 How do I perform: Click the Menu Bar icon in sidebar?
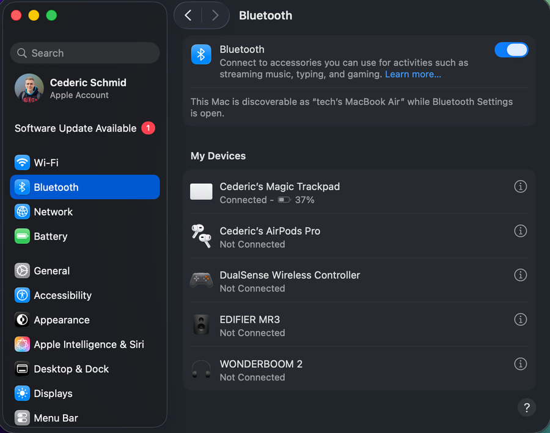coord(22,418)
